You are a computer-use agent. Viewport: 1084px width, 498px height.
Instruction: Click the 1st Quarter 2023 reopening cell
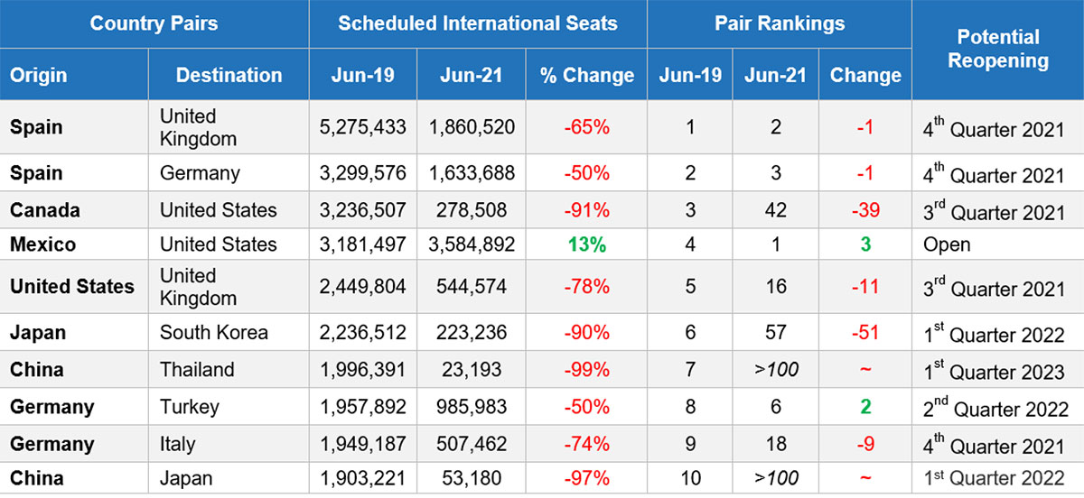(x=994, y=371)
